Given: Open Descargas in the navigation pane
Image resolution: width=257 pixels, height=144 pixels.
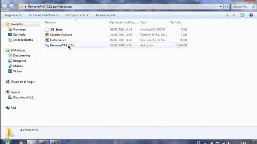Looking at the screenshot, I should 20,29.
